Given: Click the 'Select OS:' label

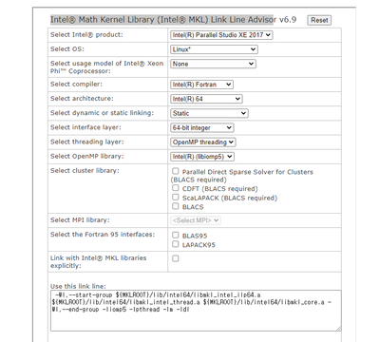Looking at the screenshot, I should (x=67, y=49).
